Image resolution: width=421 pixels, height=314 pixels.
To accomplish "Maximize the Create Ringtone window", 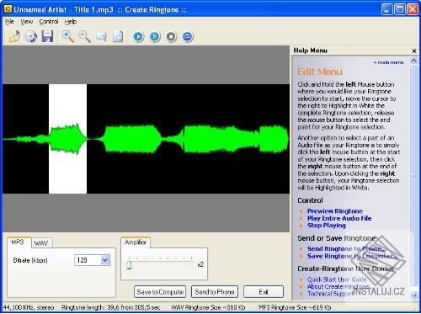I will pos(400,9).
